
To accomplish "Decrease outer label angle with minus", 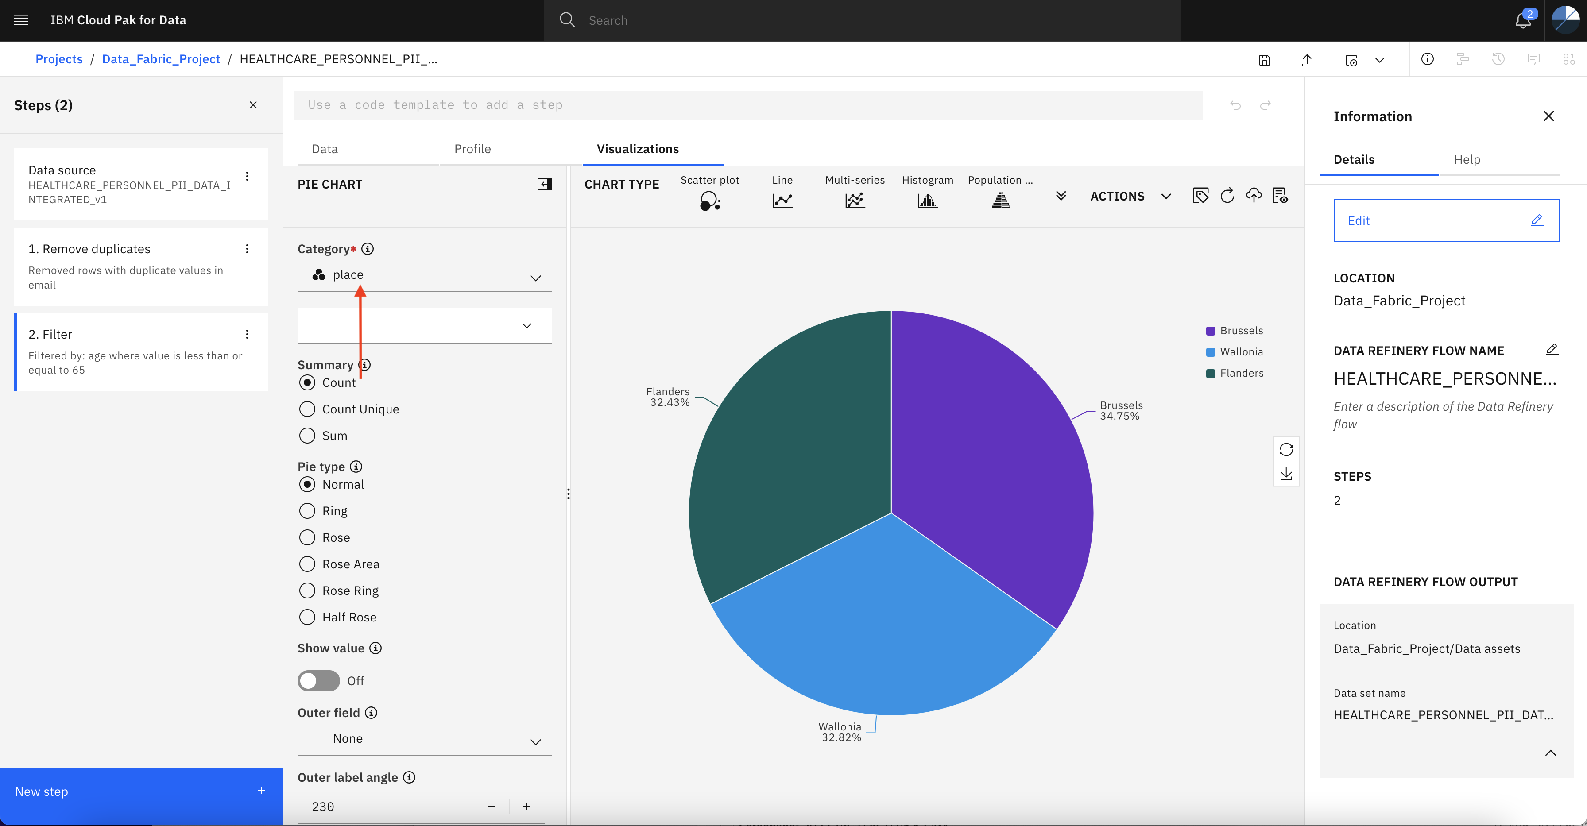I will click(491, 806).
